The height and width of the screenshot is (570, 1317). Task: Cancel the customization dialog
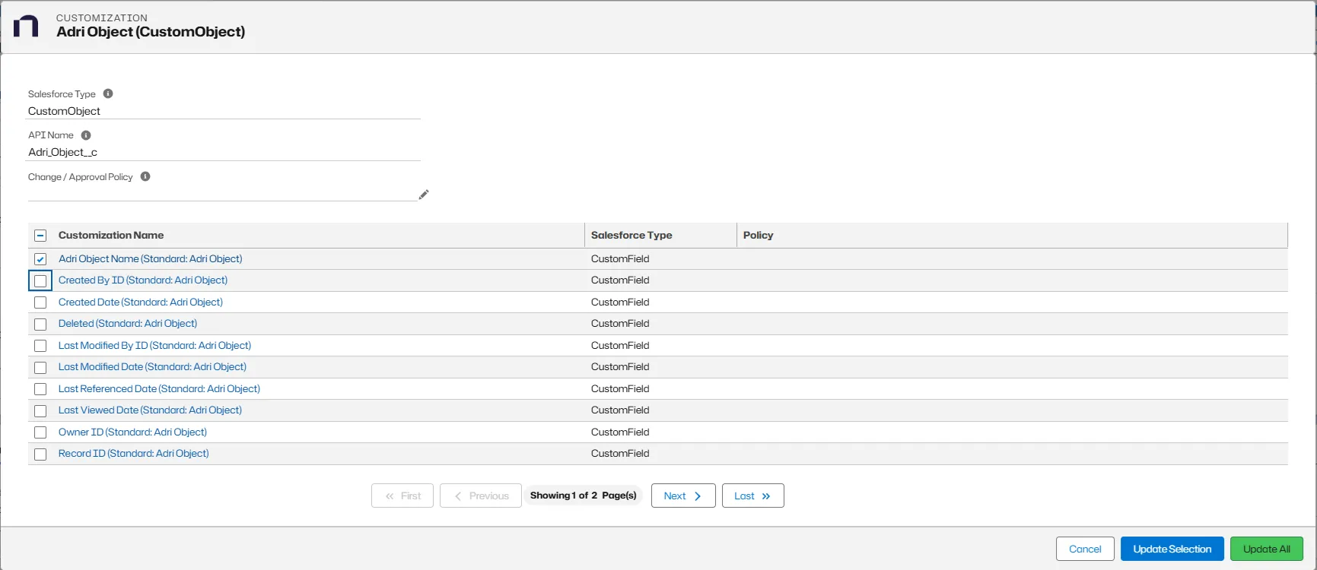point(1085,549)
